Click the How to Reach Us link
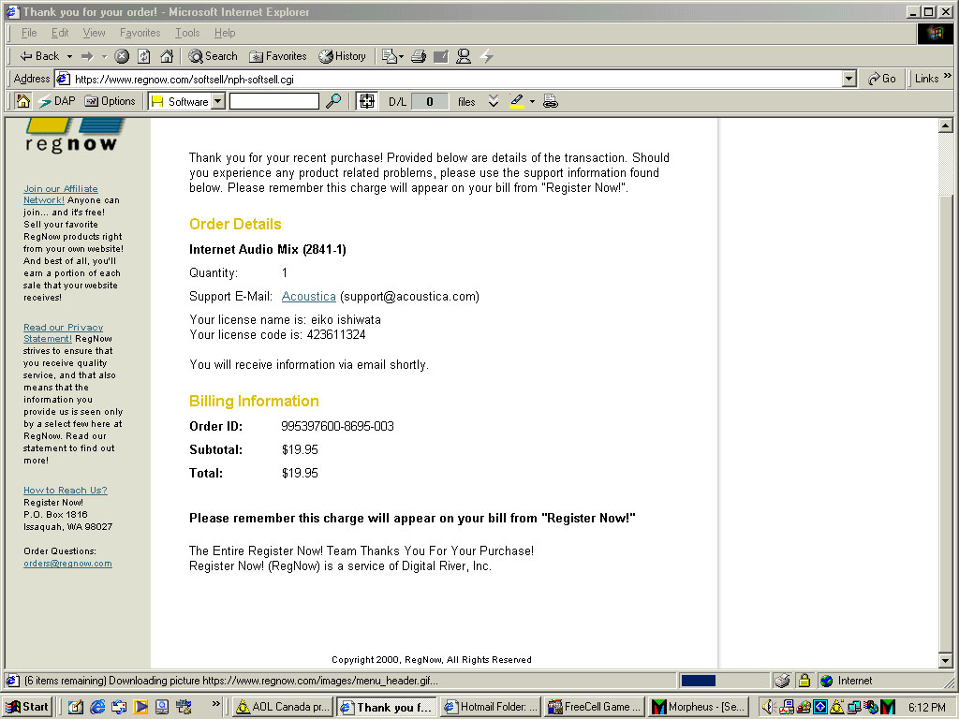Image resolution: width=959 pixels, height=719 pixels. click(66, 491)
